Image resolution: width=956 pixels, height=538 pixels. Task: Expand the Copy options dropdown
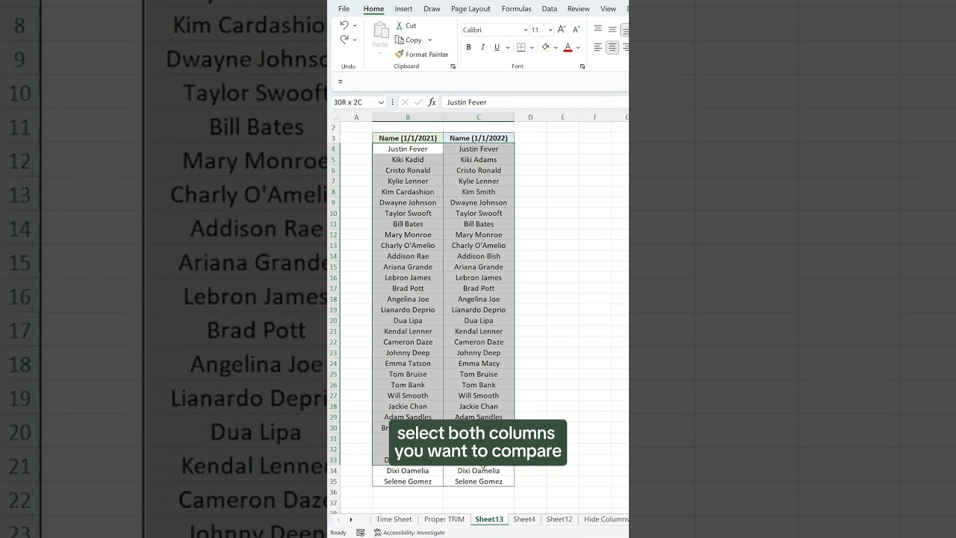click(x=430, y=40)
